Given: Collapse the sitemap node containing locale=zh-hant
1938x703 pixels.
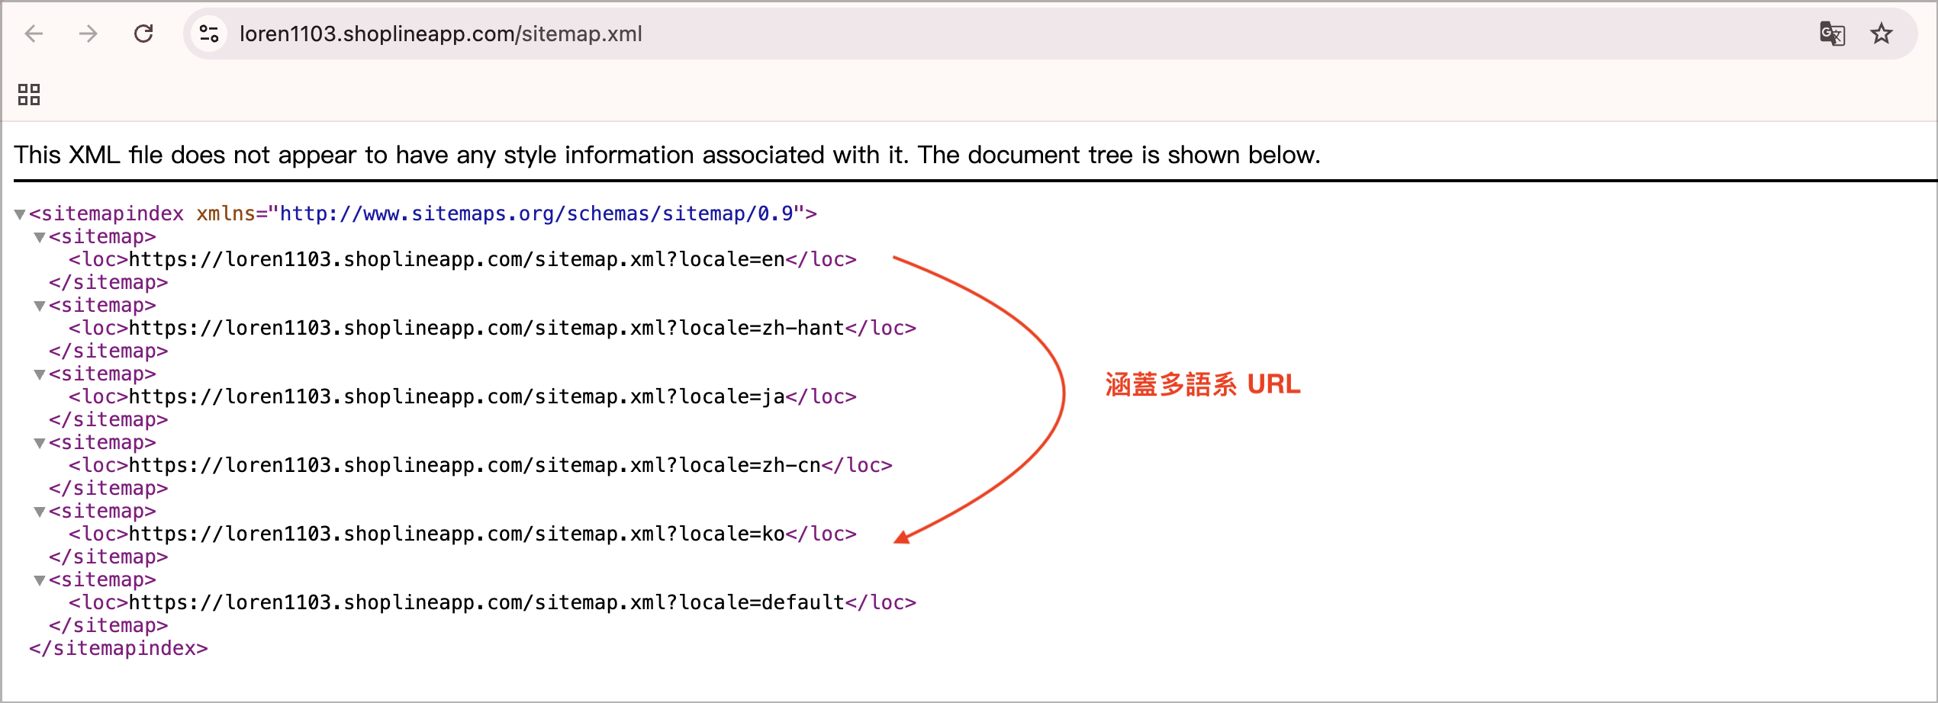Looking at the screenshot, I should coord(40,307).
